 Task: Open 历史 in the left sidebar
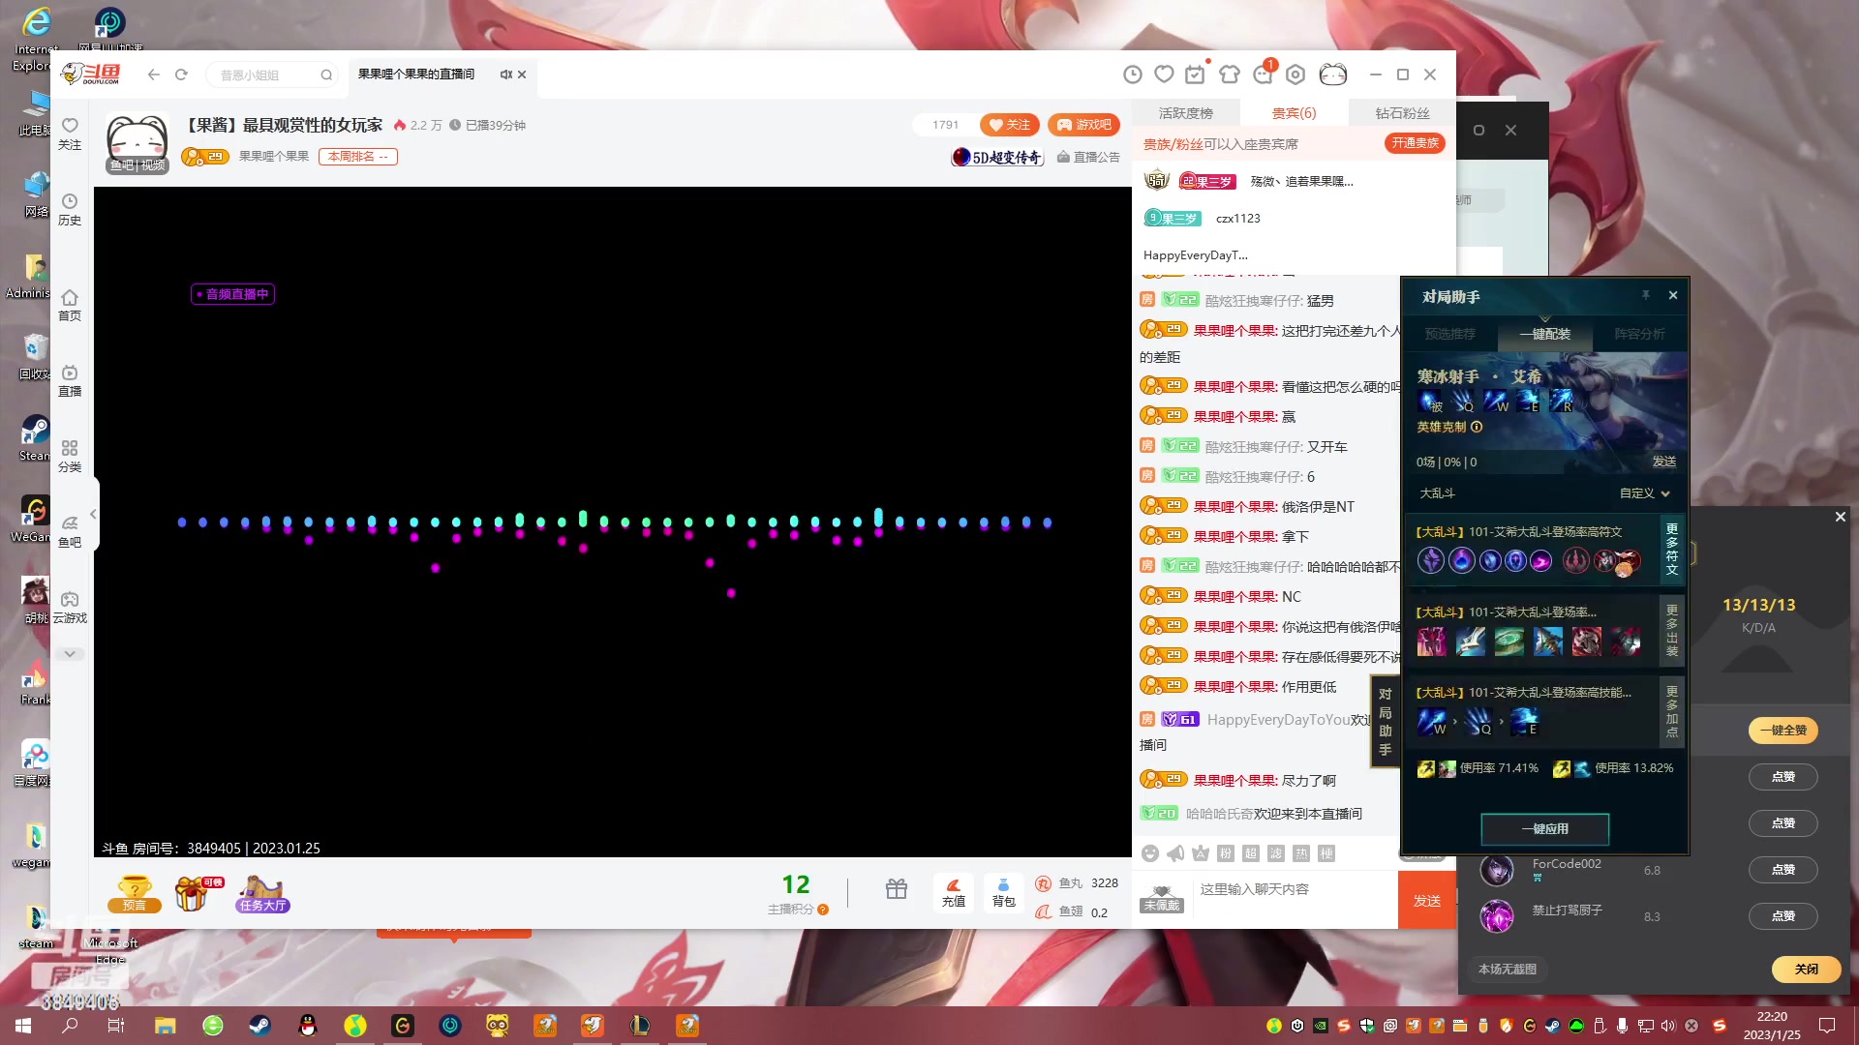[70, 209]
